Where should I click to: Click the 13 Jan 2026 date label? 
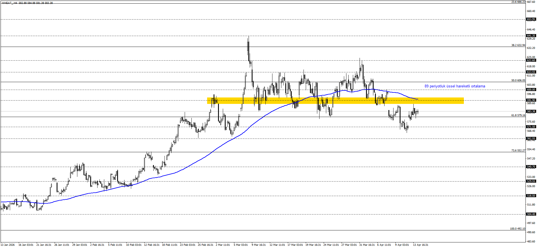click(8, 245)
